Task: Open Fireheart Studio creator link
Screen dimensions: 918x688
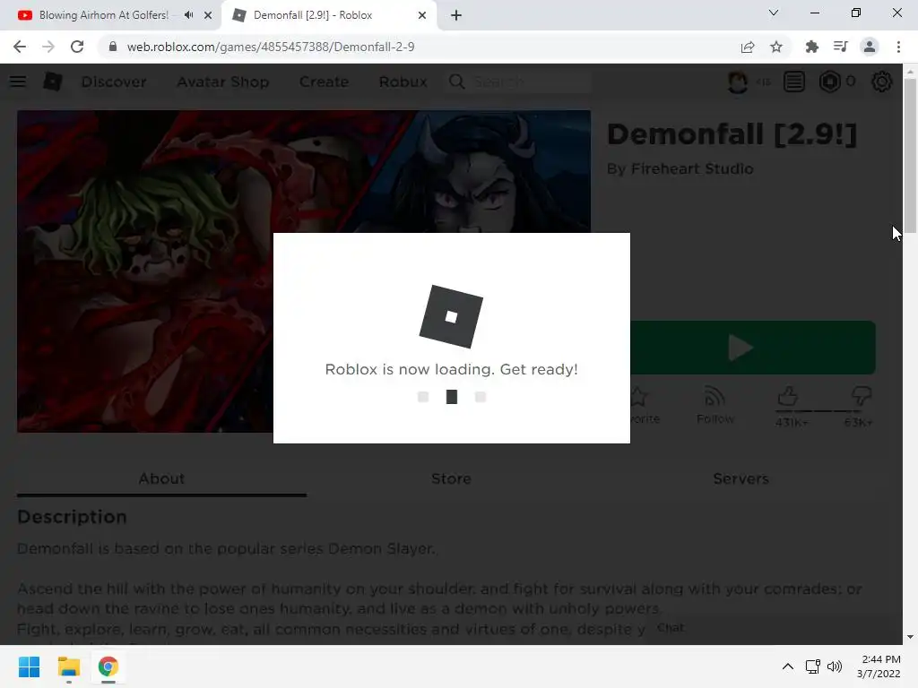Action: 692,169
